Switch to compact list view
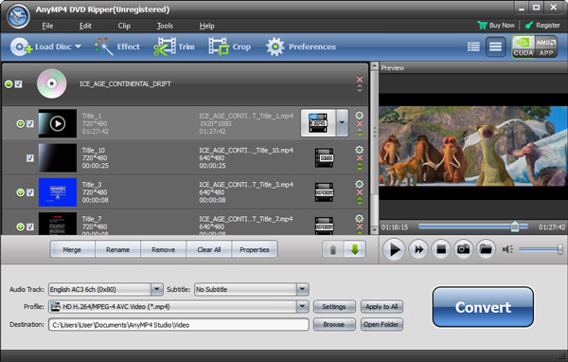 (473, 46)
